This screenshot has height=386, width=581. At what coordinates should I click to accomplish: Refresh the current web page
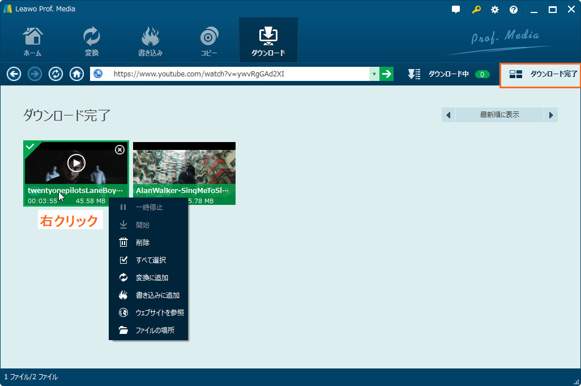coord(55,74)
